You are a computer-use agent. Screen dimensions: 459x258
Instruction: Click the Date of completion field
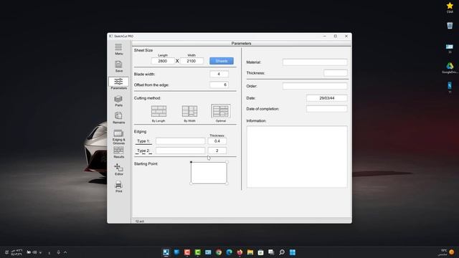327,109
